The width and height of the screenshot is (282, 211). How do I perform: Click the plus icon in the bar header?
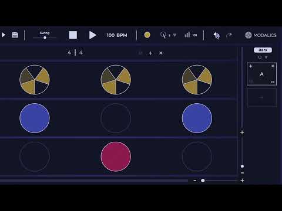[x=150, y=53]
